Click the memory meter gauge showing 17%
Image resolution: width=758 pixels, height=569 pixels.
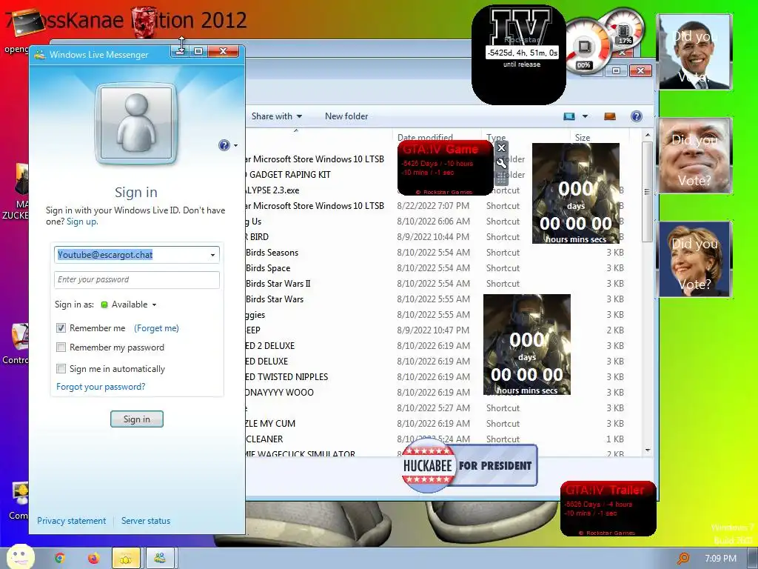point(624,29)
